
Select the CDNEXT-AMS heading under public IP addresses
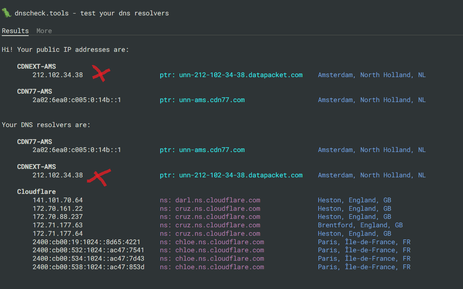click(x=36, y=66)
